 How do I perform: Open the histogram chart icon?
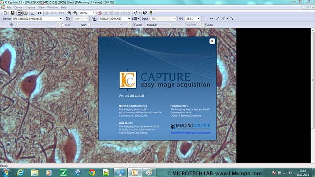(x=32, y=13)
